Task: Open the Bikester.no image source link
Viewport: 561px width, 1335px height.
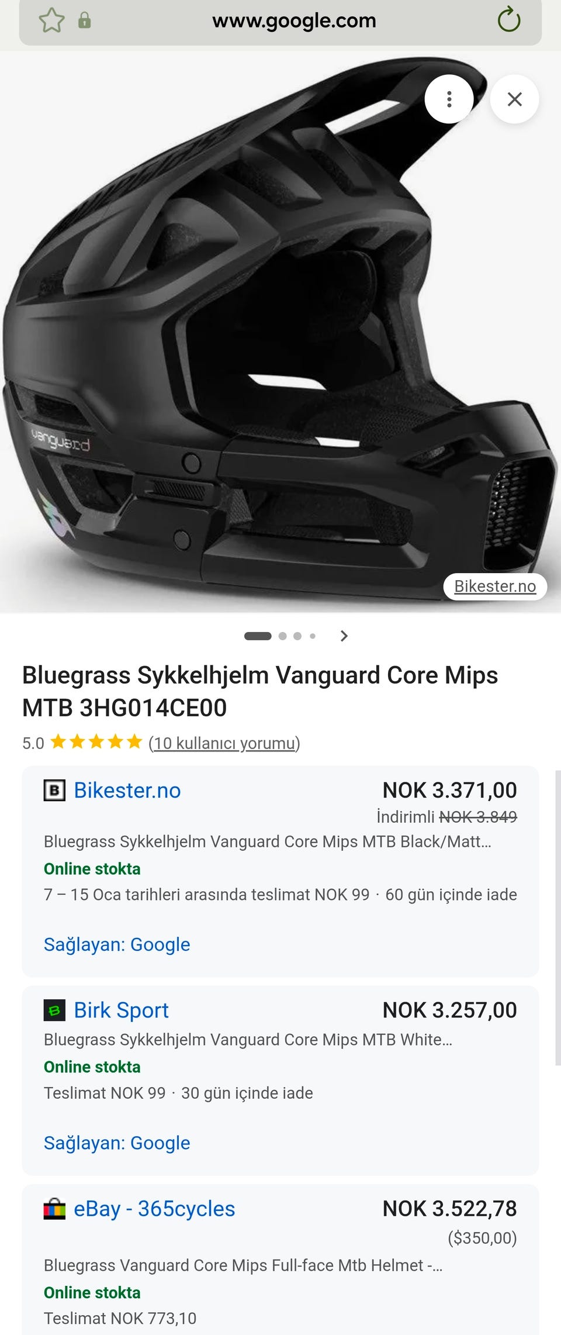Action: tap(495, 586)
